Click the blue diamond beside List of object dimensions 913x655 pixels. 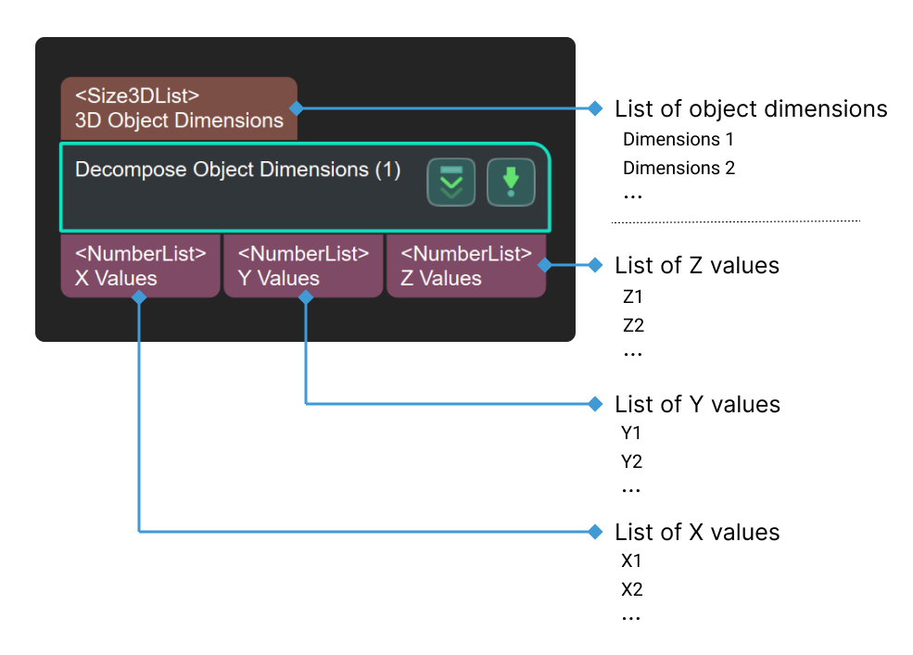[594, 108]
